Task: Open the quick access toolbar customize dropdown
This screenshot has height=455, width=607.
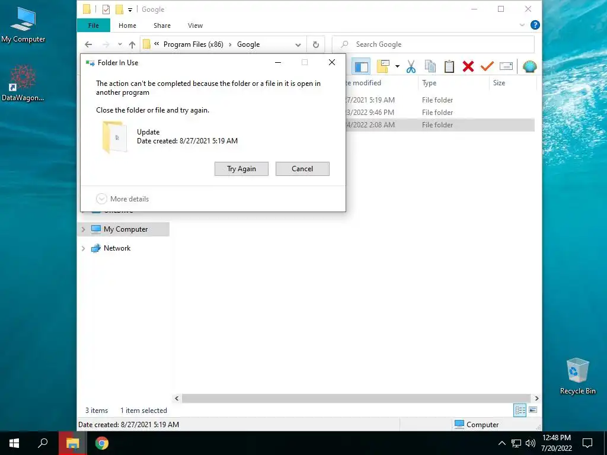Action: 130,9
